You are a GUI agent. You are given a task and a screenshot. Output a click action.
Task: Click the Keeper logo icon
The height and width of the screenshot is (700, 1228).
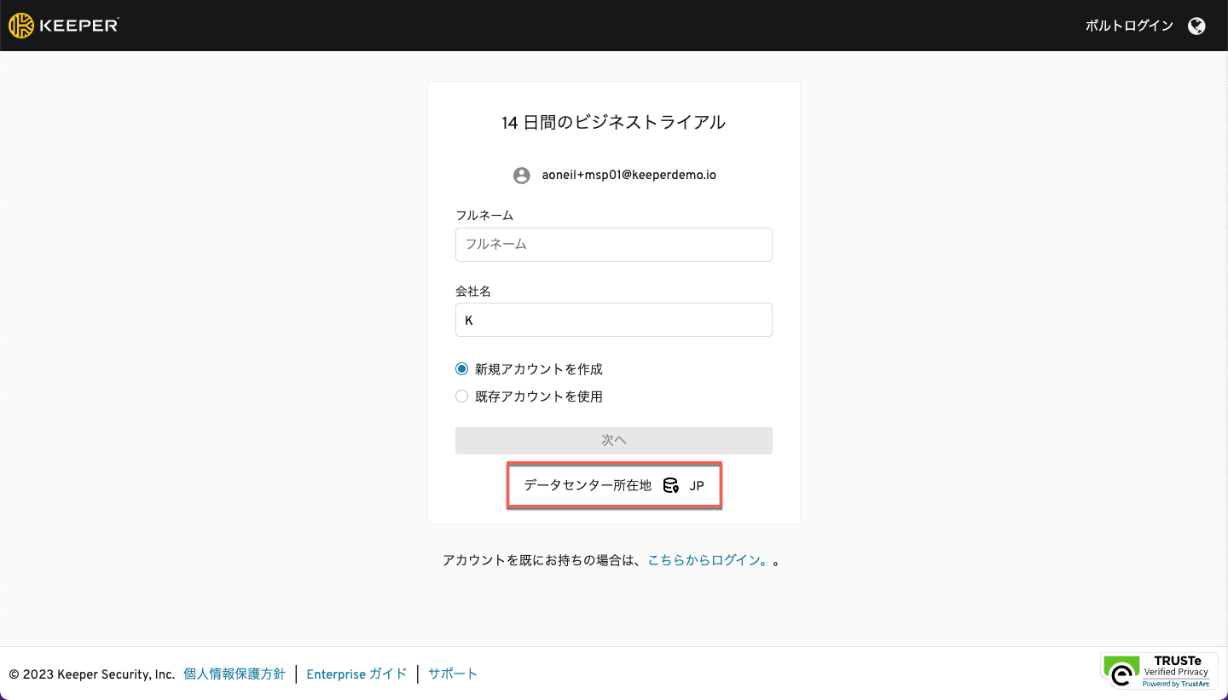pos(21,26)
